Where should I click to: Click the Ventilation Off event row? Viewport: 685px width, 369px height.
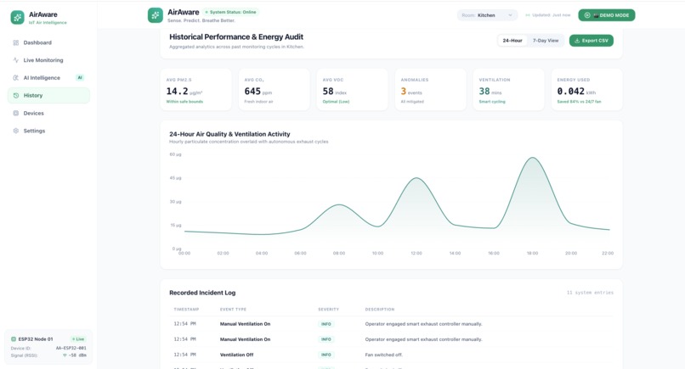point(391,355)
